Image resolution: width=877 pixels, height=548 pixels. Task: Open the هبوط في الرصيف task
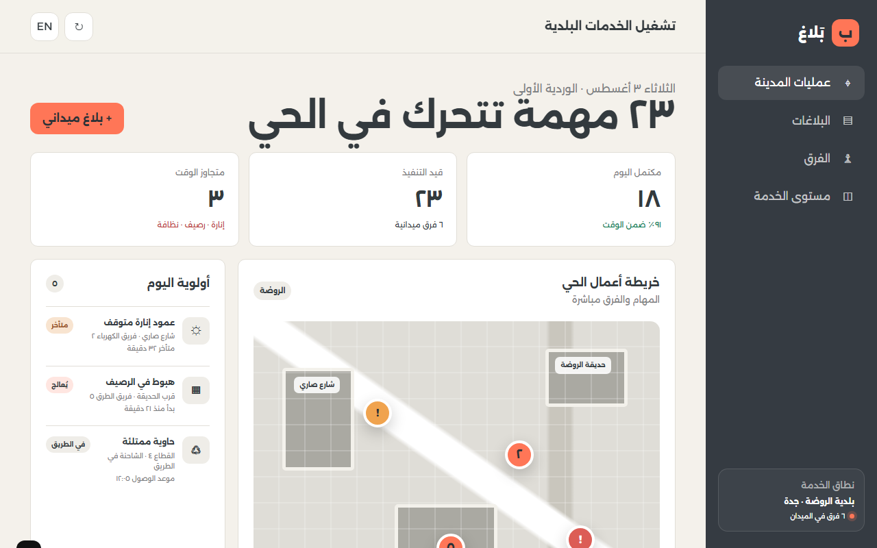pyautogui.click(x=127, y=395)
